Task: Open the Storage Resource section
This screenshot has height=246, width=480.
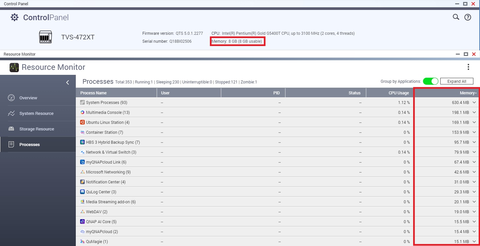Action: pyautogui.click(x=38, y=129)
